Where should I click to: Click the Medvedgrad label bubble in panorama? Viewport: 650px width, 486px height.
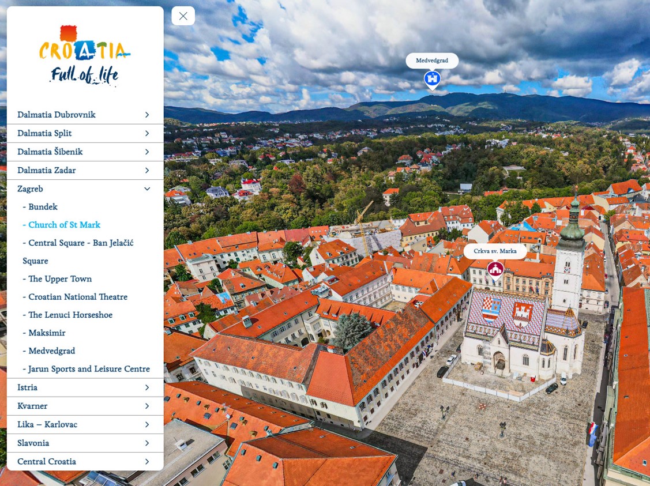[432, 61]
